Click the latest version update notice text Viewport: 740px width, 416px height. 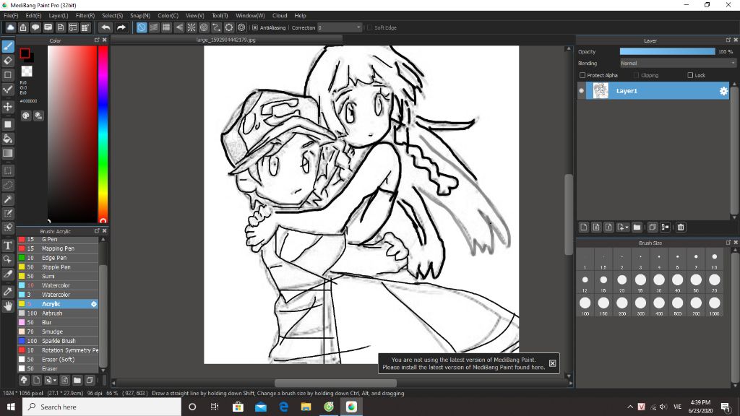[463, 363]
